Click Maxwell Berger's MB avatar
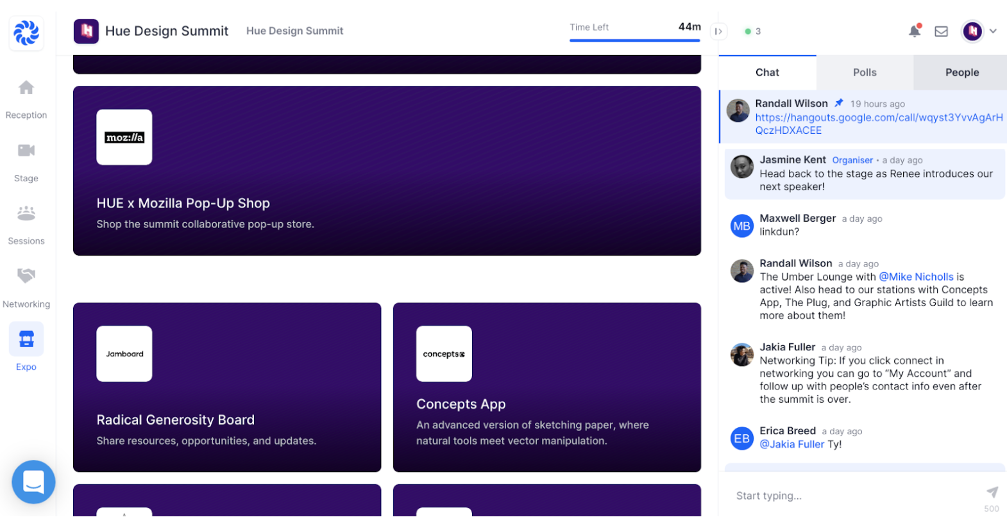Image resolution: width=1007 pixels, height=524 pixels. [x=742, y=225]
